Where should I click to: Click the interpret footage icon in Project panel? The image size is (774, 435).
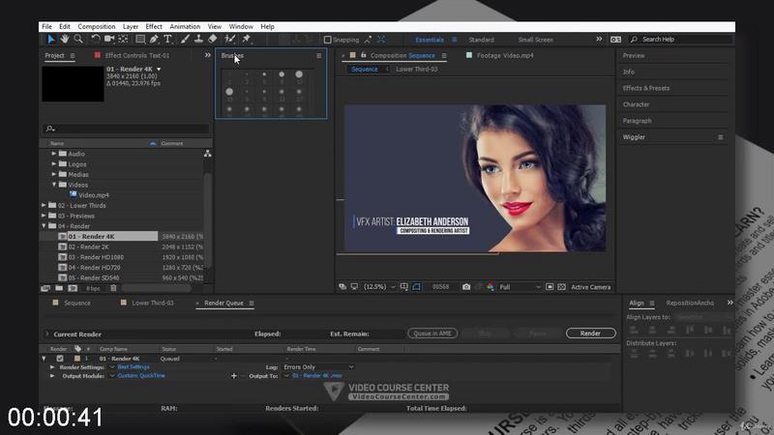[45, 288]
